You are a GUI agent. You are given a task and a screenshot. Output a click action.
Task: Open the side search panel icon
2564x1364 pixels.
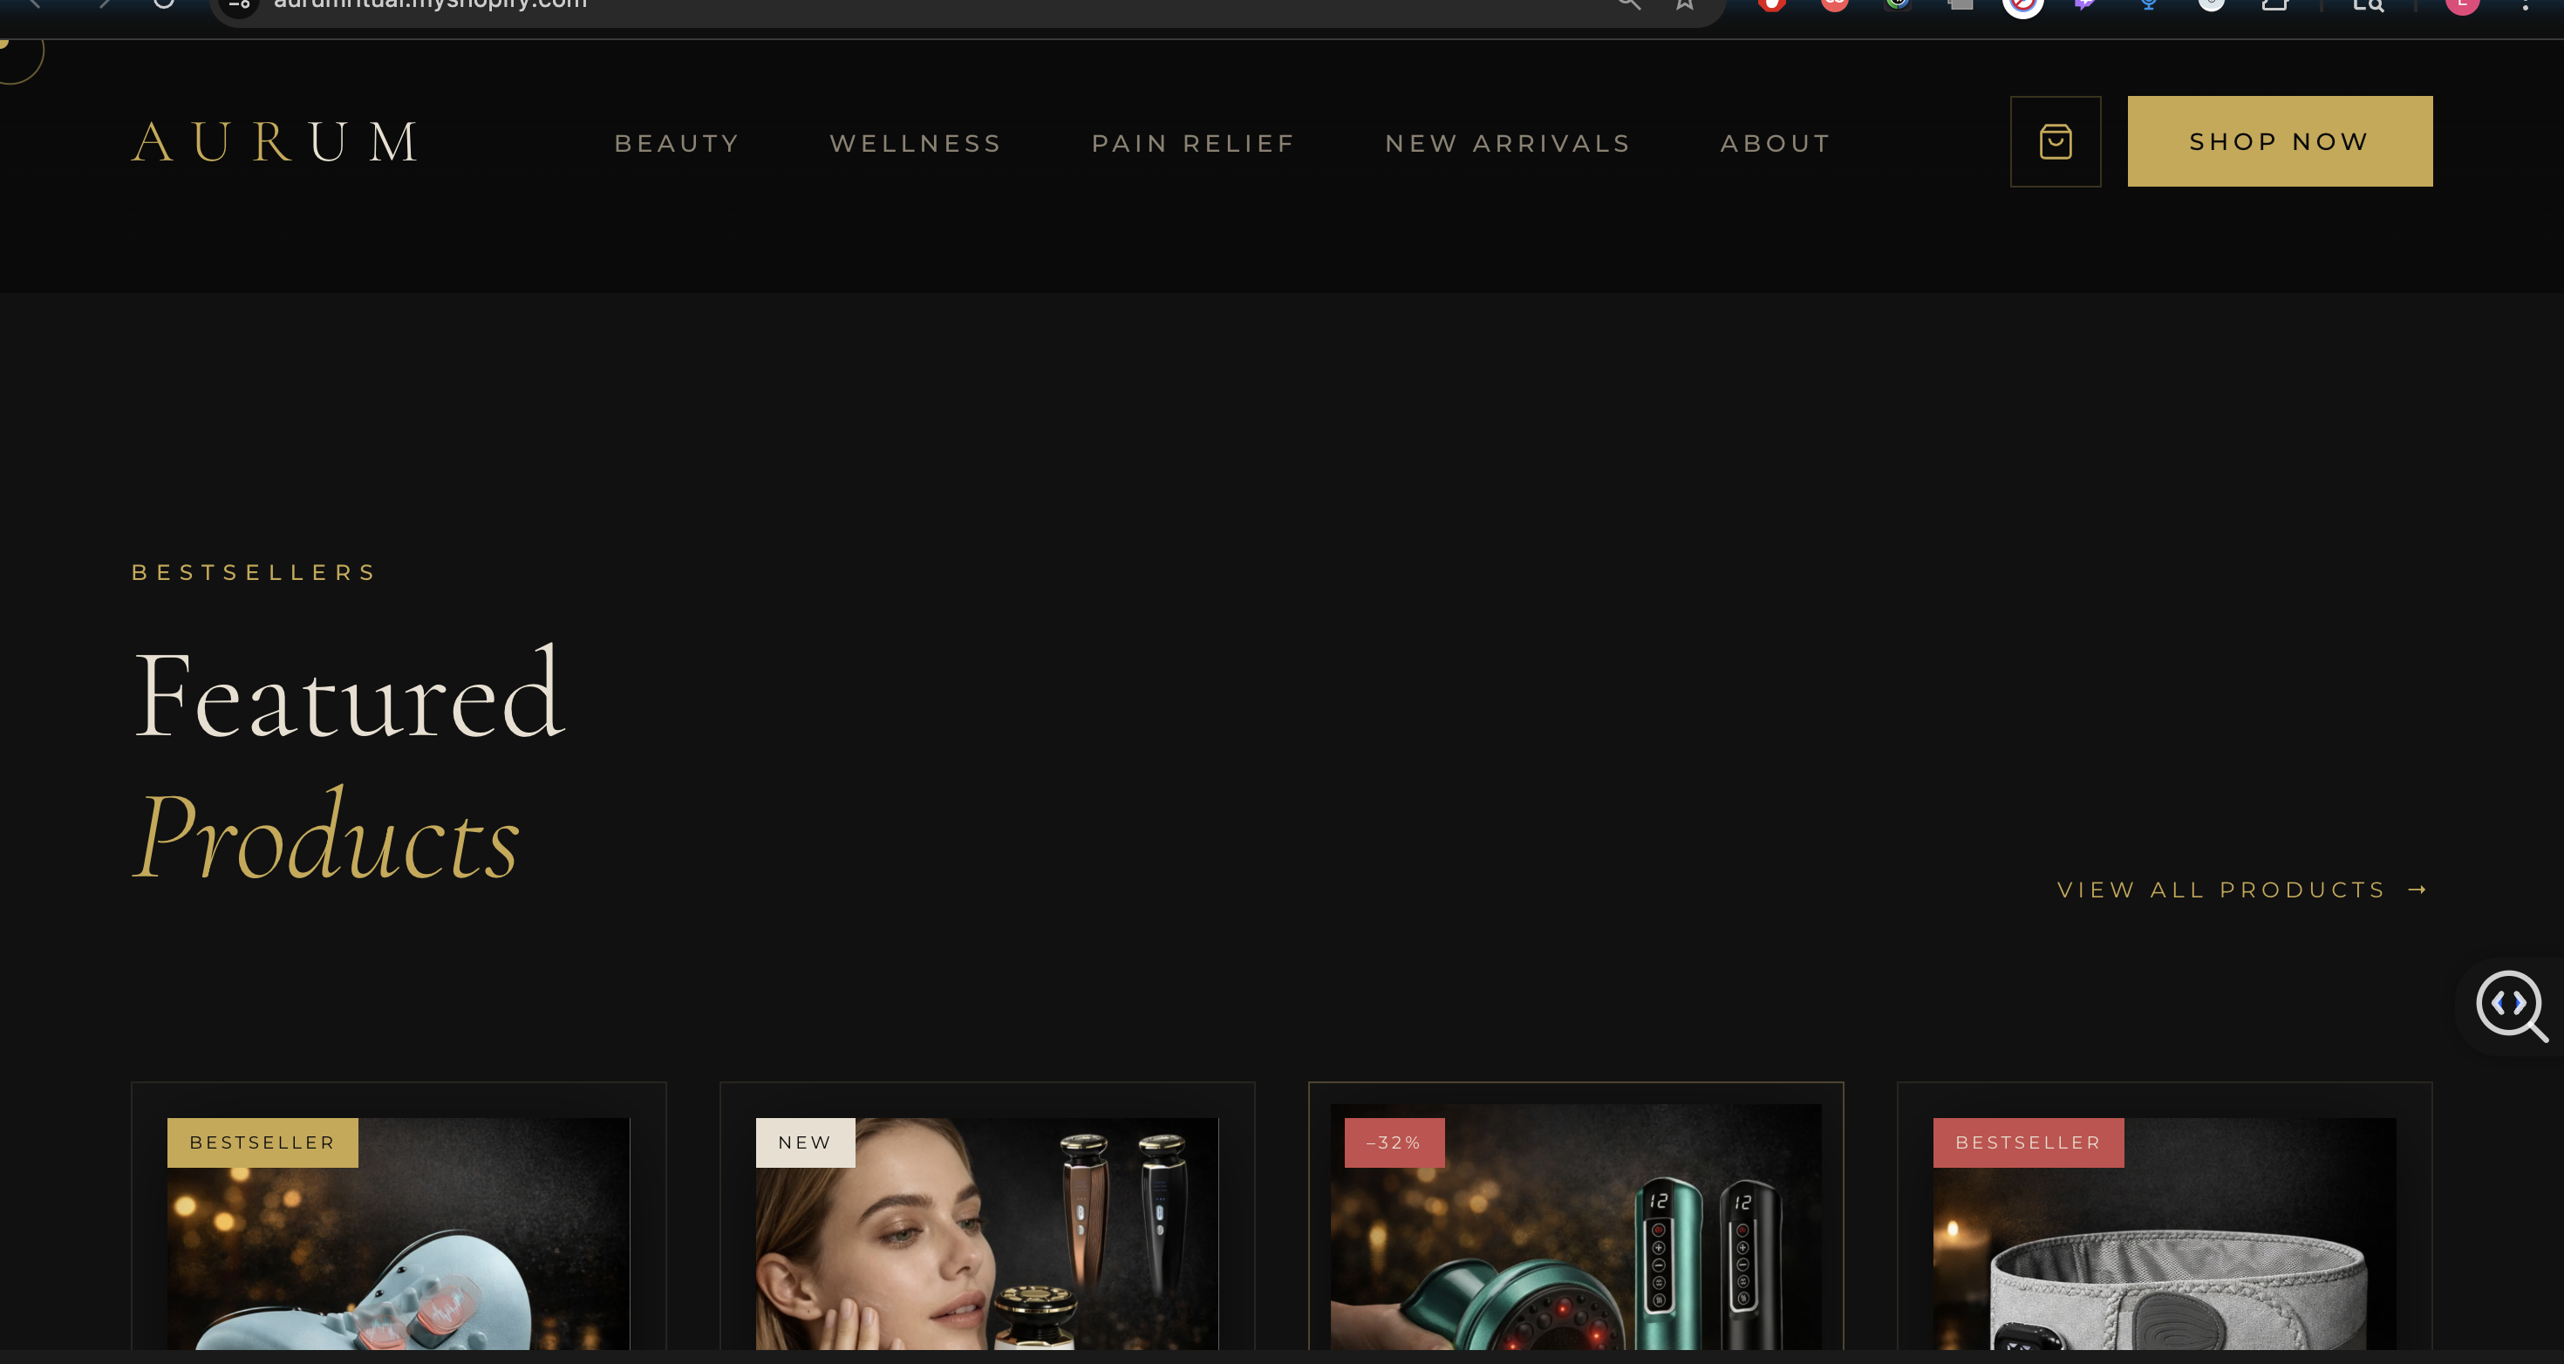point(2370,5)
